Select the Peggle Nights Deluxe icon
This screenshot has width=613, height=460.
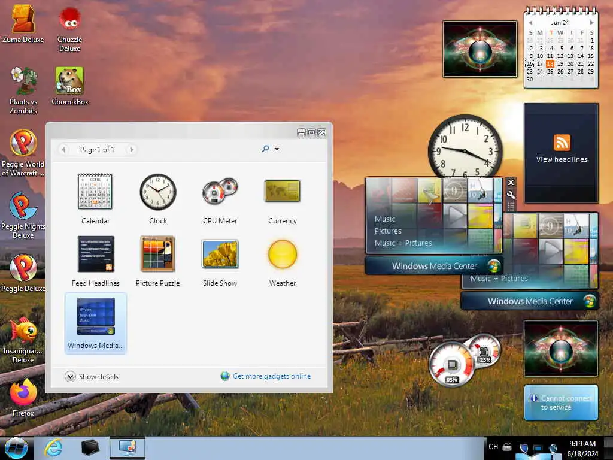(23, 215)
